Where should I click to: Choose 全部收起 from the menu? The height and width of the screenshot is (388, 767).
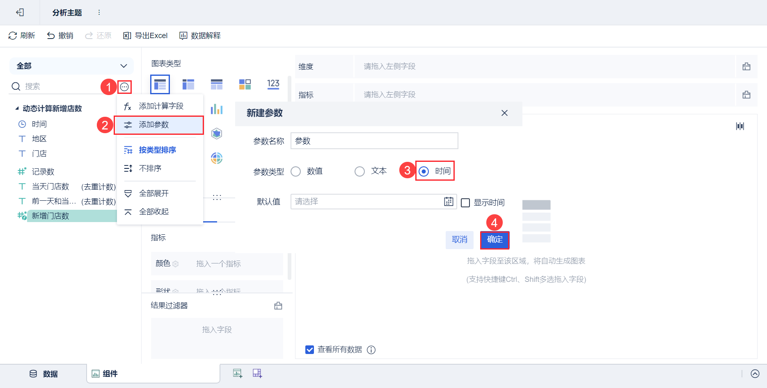click(160, 212)
